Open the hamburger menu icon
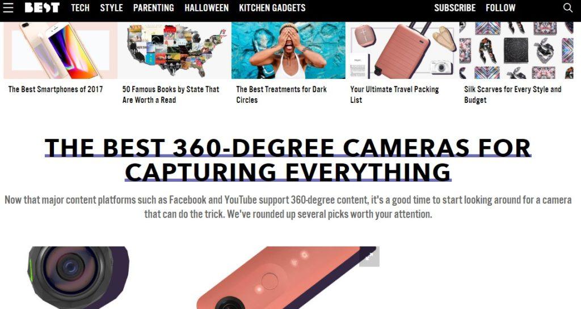Image resolution: width=581 pixels, height=309 pixels. (8, 7)
